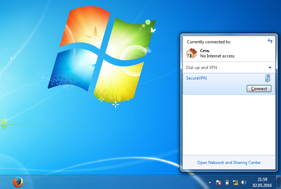Click the house network icon
This screenshot has width=281, height=189.
(x=191, y=53)
